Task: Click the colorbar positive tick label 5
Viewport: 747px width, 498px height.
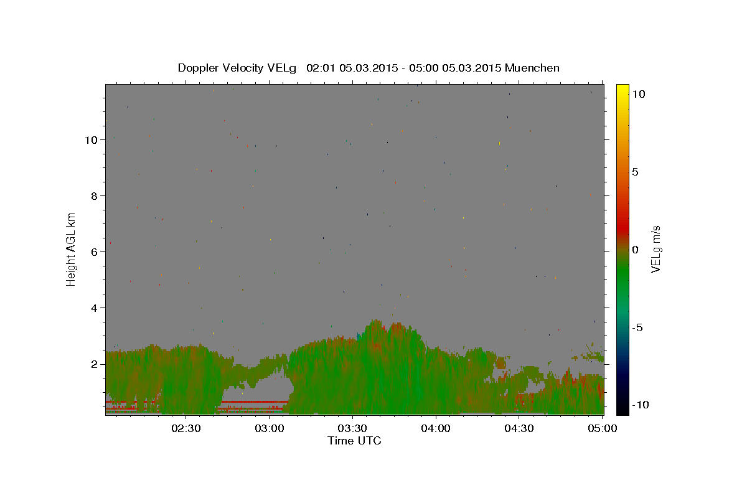Action: click(635, 172)
